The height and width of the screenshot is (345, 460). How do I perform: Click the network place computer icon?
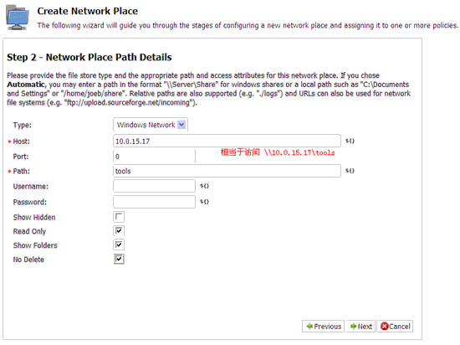[18, 18]
